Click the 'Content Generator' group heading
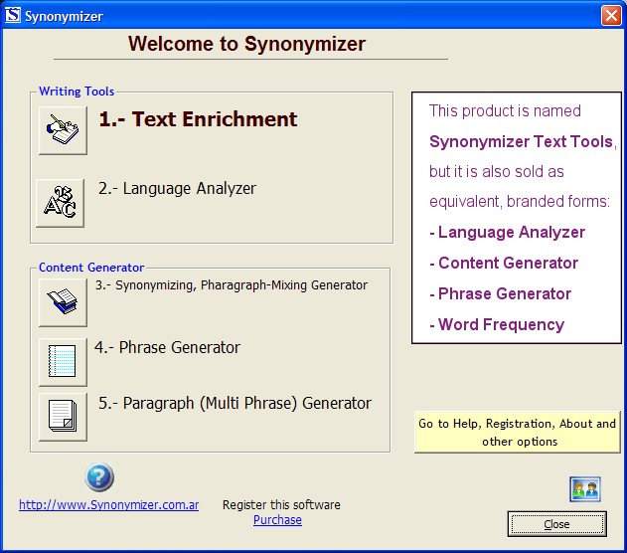The width and height of the screenshot is (627, 553). tap(91, 268)
